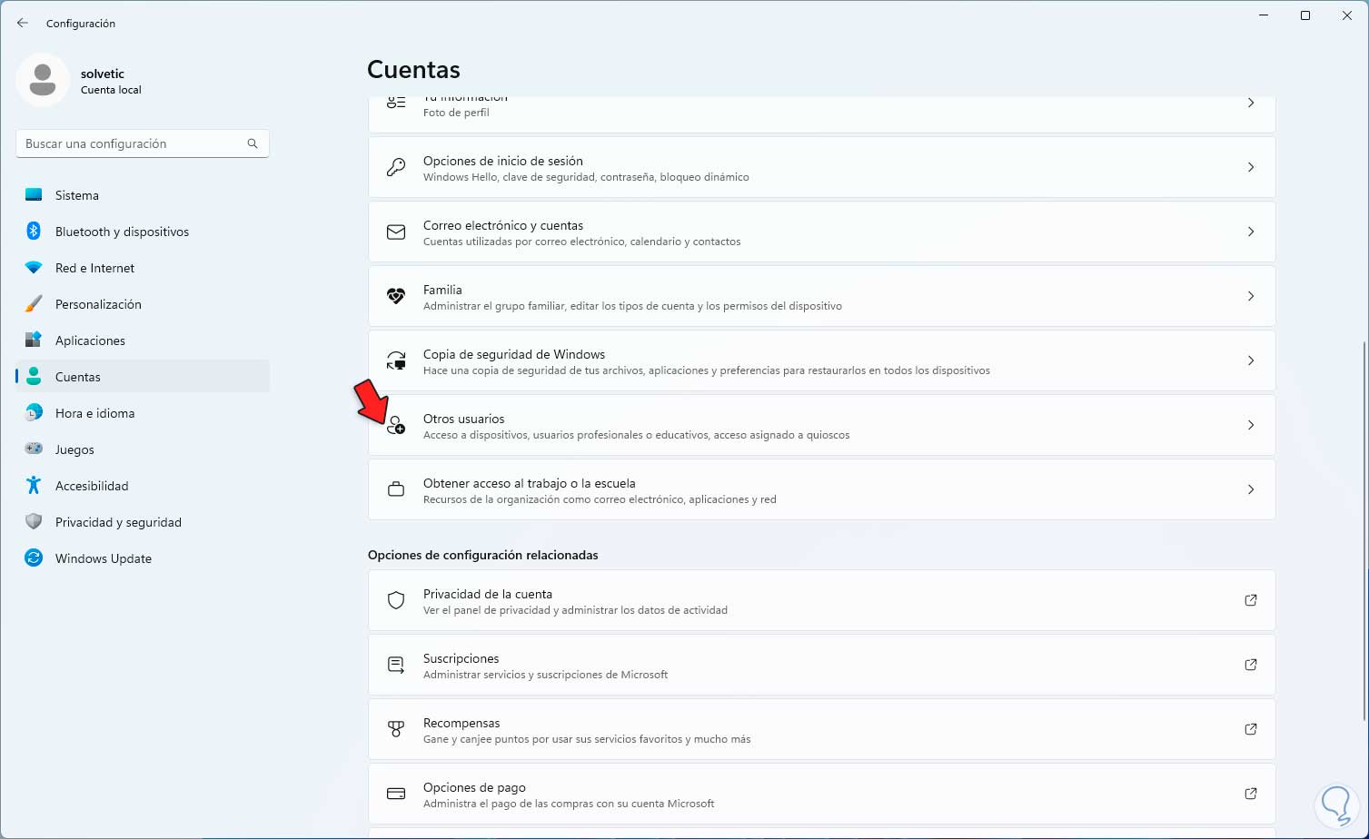Viewport: 1369px width, 839px height.
Task: Open external link for Privacidad de la cuenta
Action: [x=1251, y=601]
